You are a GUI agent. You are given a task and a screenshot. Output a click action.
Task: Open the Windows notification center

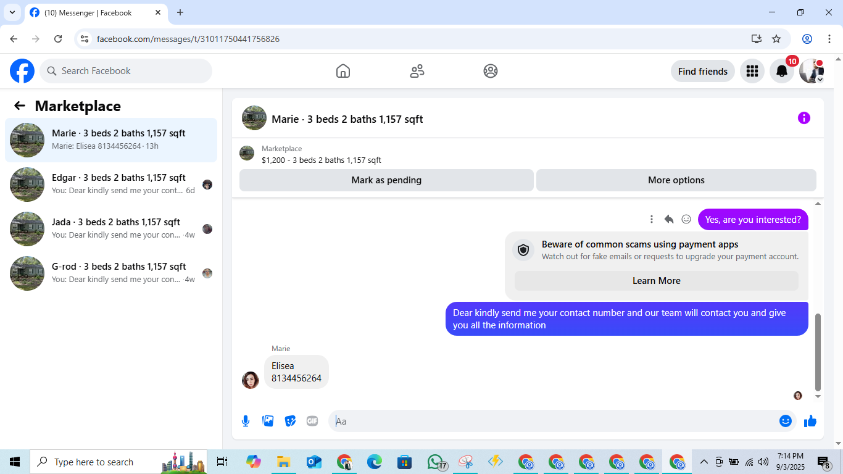(x=824, y=462)
